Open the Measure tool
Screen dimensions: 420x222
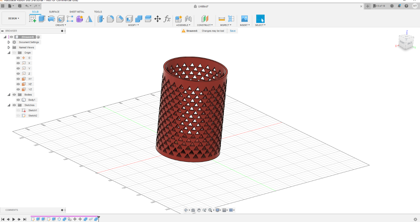pos(222,19)
